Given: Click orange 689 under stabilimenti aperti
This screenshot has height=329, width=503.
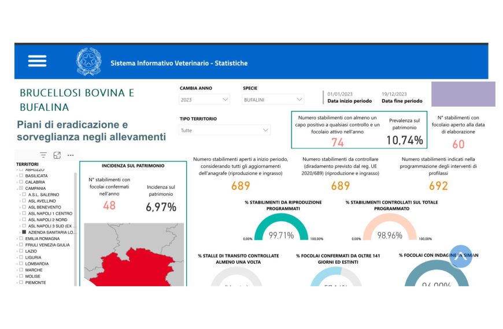Looking at the screenshot, I should (x=241, y=186).
